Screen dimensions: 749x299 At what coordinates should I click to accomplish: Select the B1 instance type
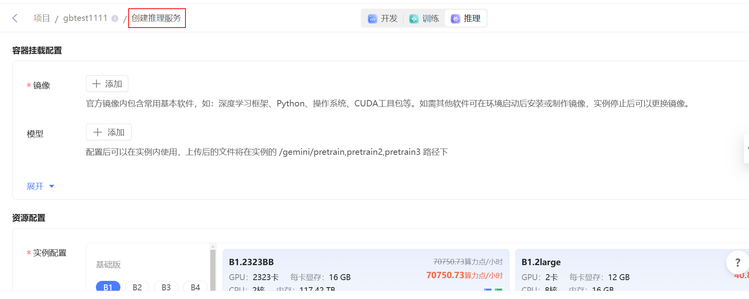(108, 287)
